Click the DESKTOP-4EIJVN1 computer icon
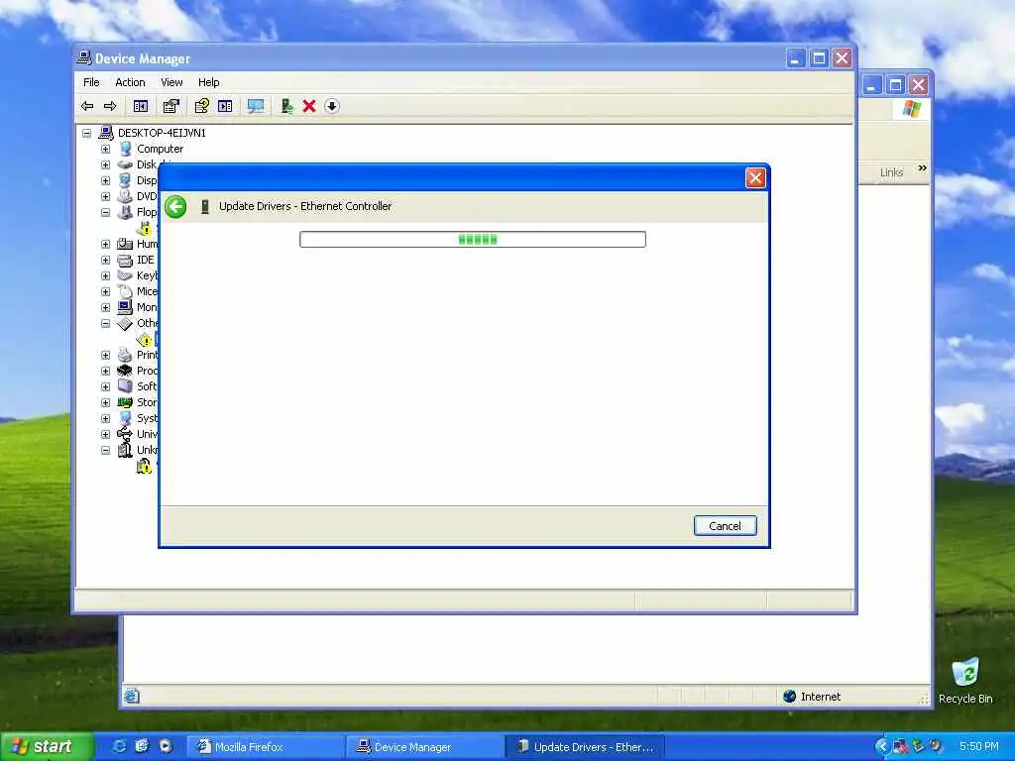The height and width of the screenshot is (761, 1015). point(106,133)
